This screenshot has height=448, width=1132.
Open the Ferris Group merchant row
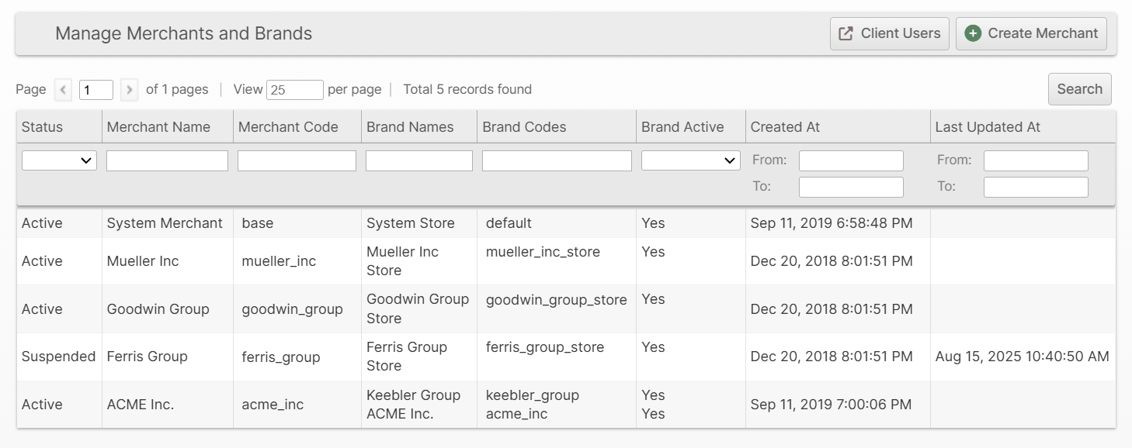click(x=147, y=357)
